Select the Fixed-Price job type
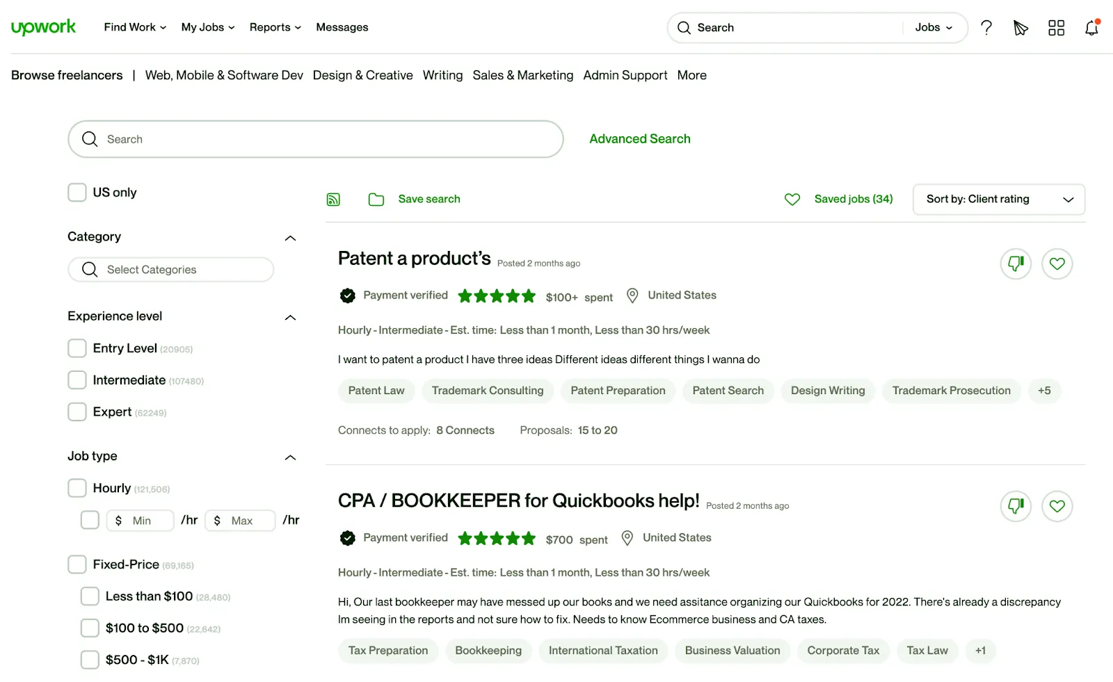Image resolution: width=1113 pixels, height=682 pixels. pos(77,565)
